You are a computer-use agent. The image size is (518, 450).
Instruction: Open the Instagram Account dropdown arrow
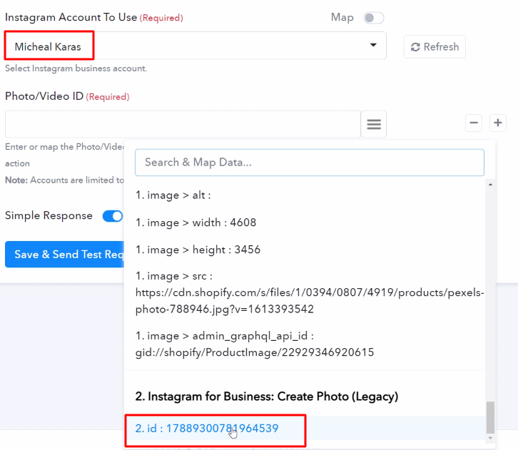pos(373,45)
